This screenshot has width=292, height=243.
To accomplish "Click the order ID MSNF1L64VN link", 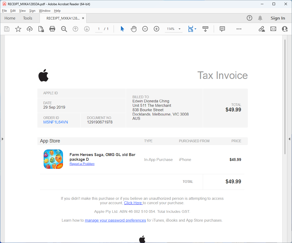I will pos(55,122).
